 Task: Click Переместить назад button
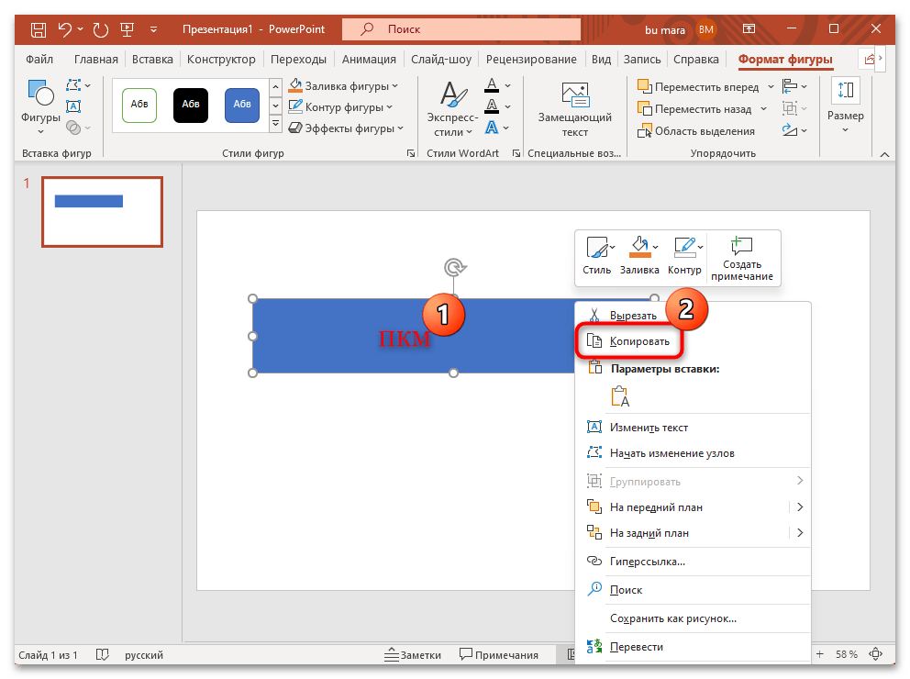[695, 109]
